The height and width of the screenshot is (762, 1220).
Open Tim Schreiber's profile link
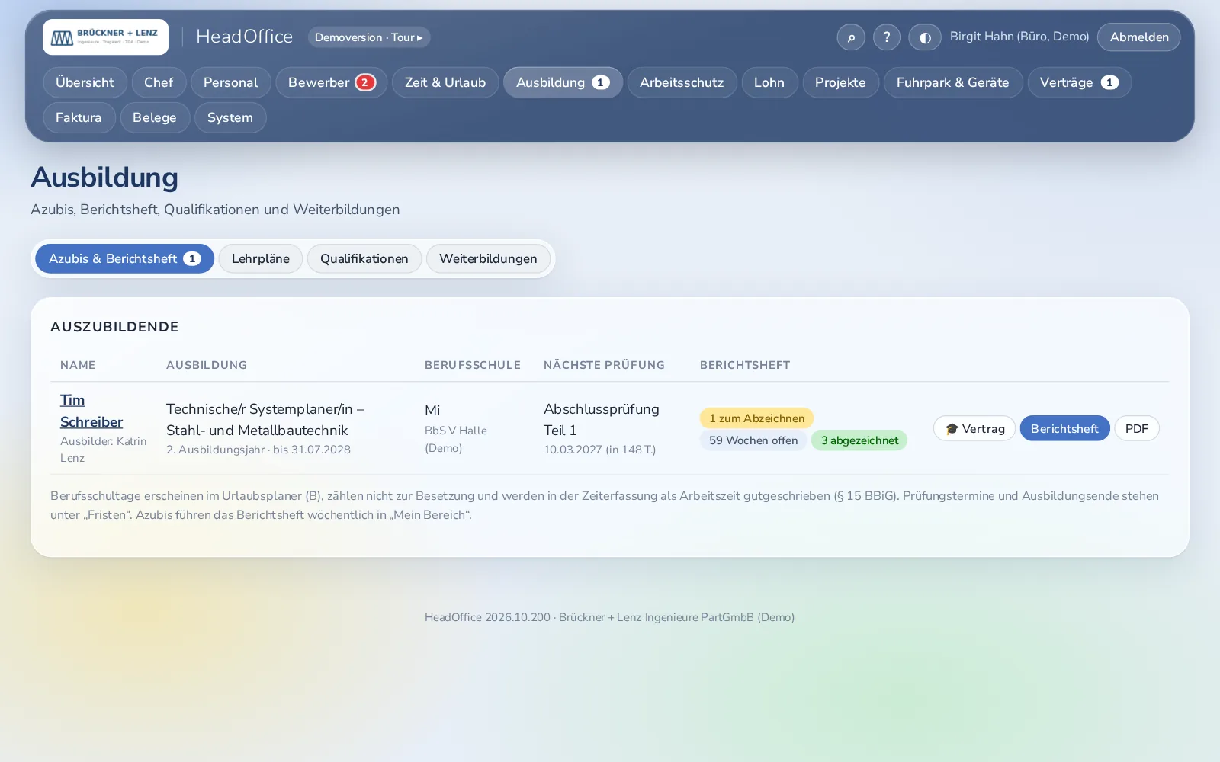[x=91, y=411]
